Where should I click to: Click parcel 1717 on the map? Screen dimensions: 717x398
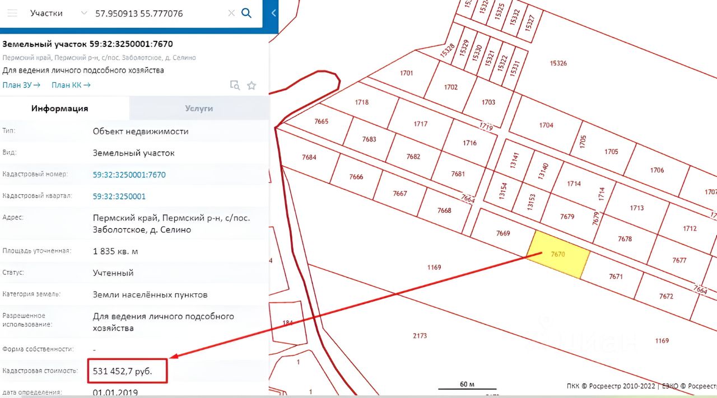pos(421,124)
